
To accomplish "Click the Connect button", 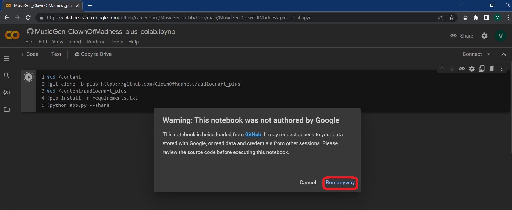I will click(472, 54).
